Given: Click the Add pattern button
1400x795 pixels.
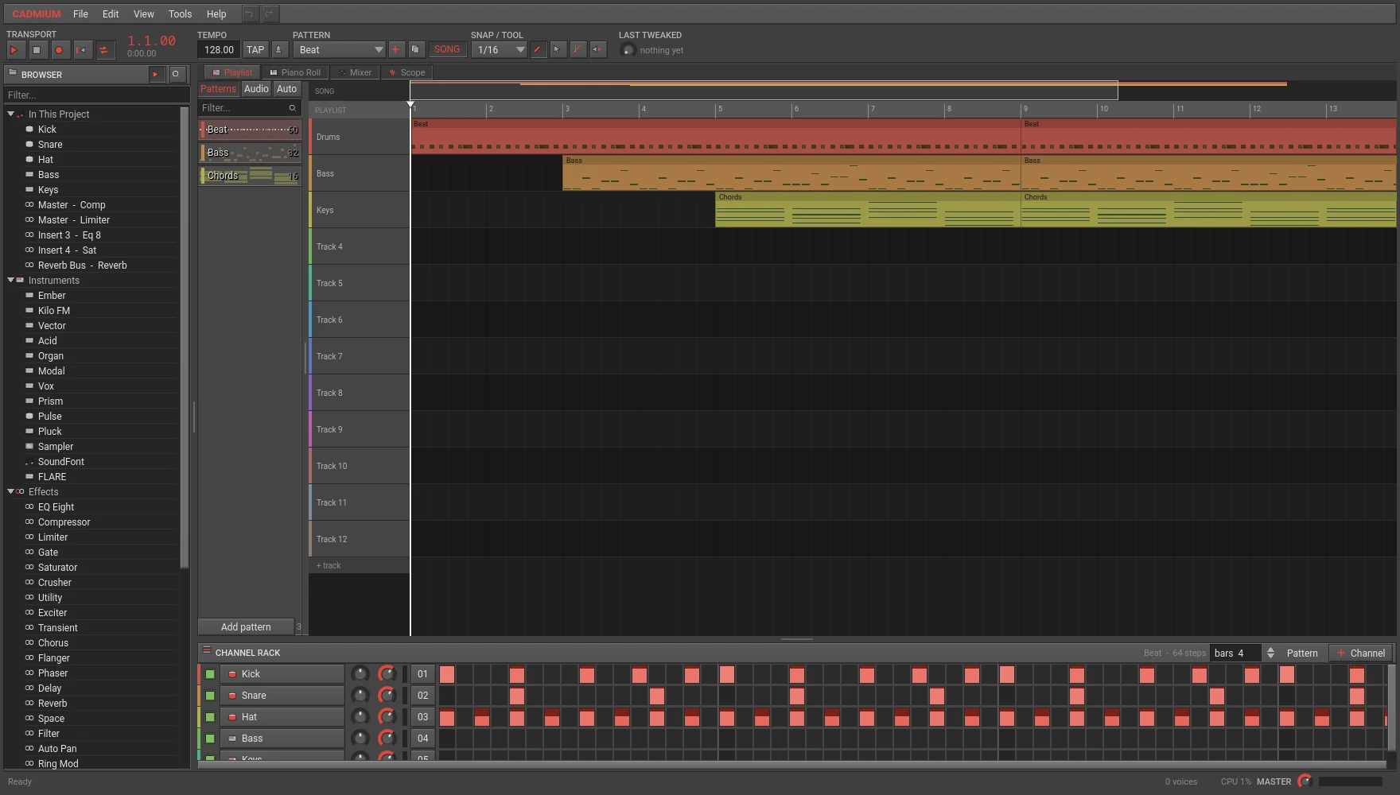Looking at the screenshot, I should point(246,627).
